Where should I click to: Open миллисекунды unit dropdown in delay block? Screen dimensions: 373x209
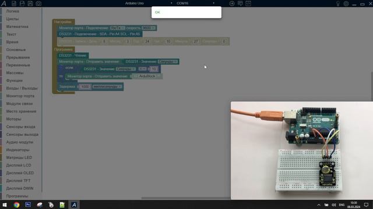pos(107,87)
